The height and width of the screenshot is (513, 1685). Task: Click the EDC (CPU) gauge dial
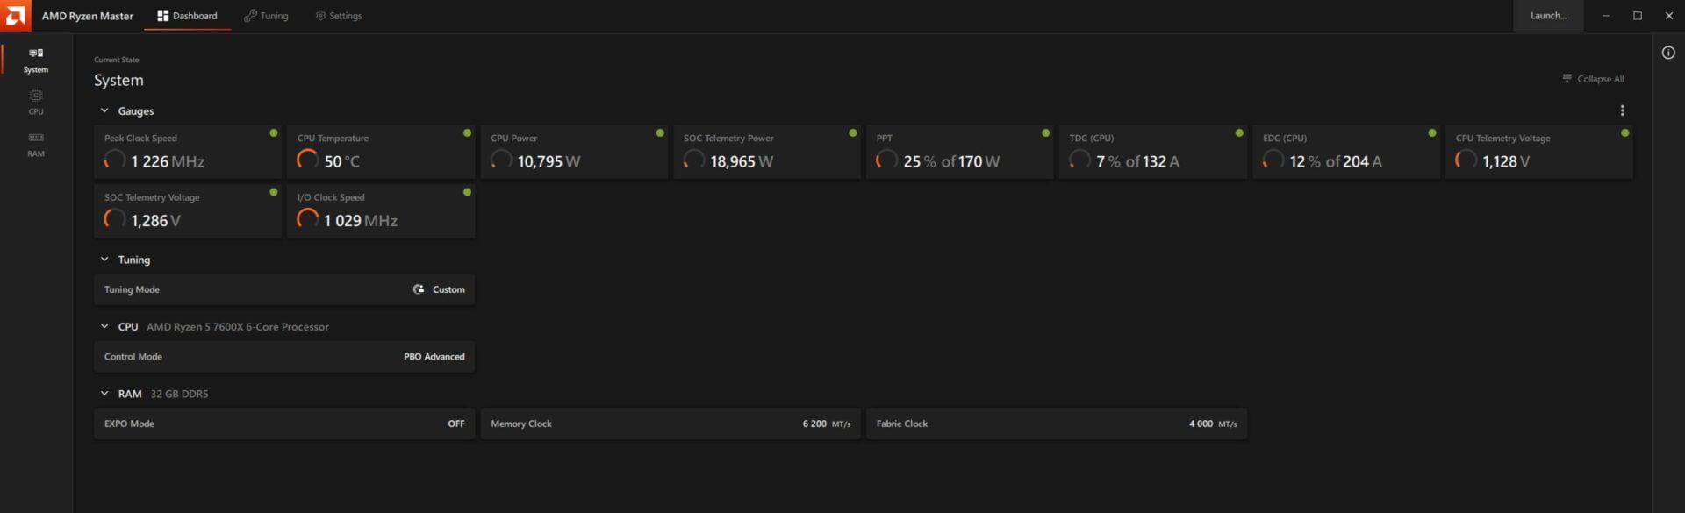(1273, 160)
